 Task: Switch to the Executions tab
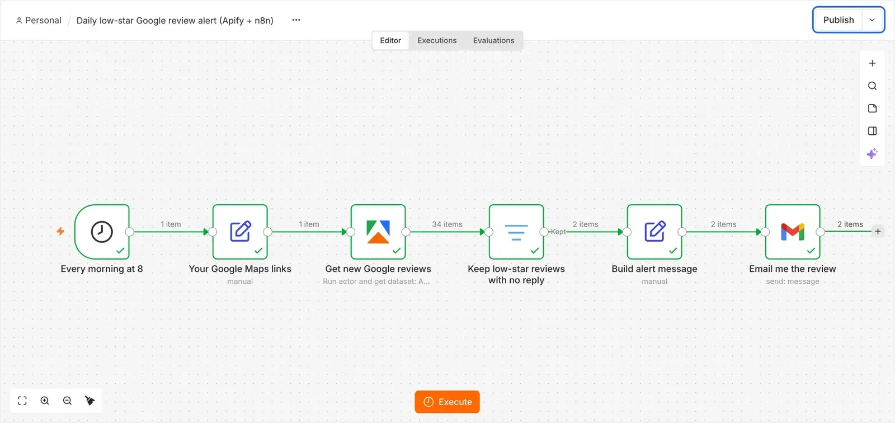[x=437, y=40]
